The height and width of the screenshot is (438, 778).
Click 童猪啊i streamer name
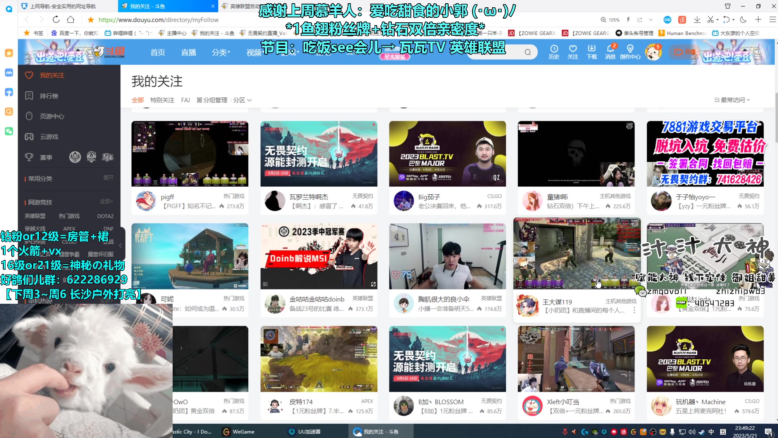(557, 197)
